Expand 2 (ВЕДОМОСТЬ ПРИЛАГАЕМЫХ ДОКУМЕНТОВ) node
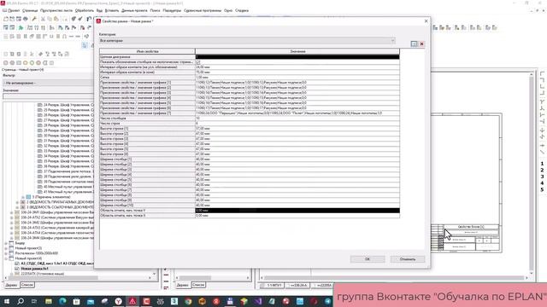This screenshot has height=307, width=547. [17, 202]
